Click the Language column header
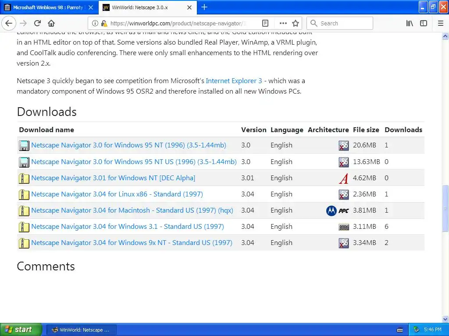449x336 pixels. [x=287, y=129]
